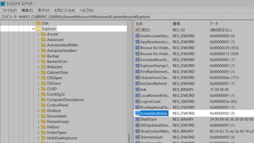Click the DWORD icon beside AppReadinessLo...
Image resolution: width=254 pixels, height=143 pixels.
click(x=137, y=42)
